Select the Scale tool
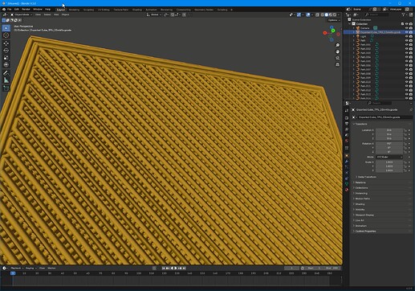This screenshot has height=291, width=415. (6, 58)
